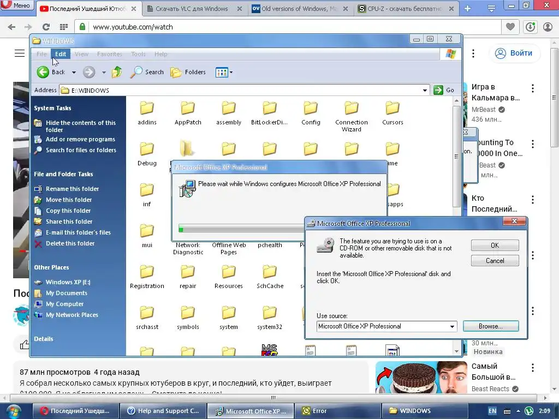Select the srchasst folder
The width and height of the screenshot is (559, 419).
147,318
